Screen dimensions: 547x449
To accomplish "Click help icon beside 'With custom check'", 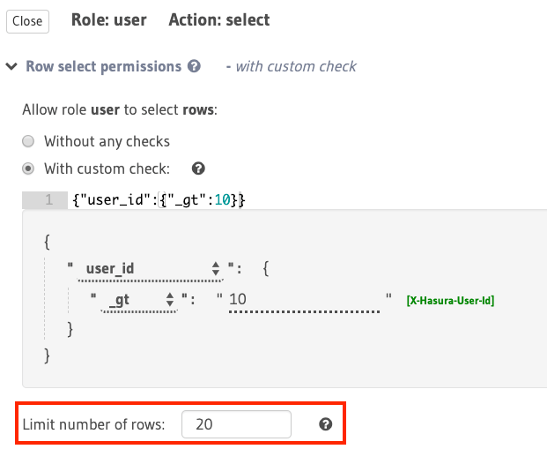I will [198, 168].
